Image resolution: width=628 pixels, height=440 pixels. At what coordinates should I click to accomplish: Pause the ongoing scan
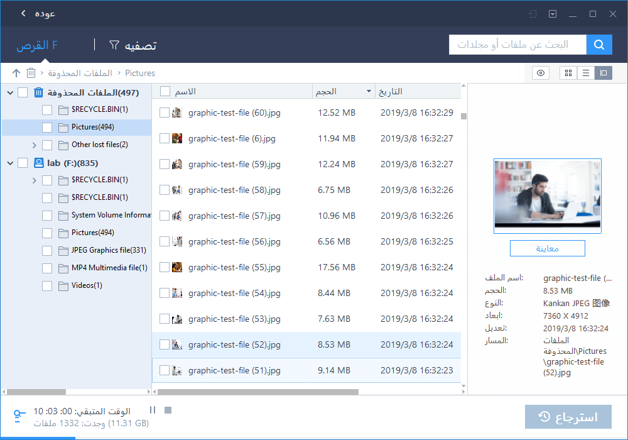152,410
